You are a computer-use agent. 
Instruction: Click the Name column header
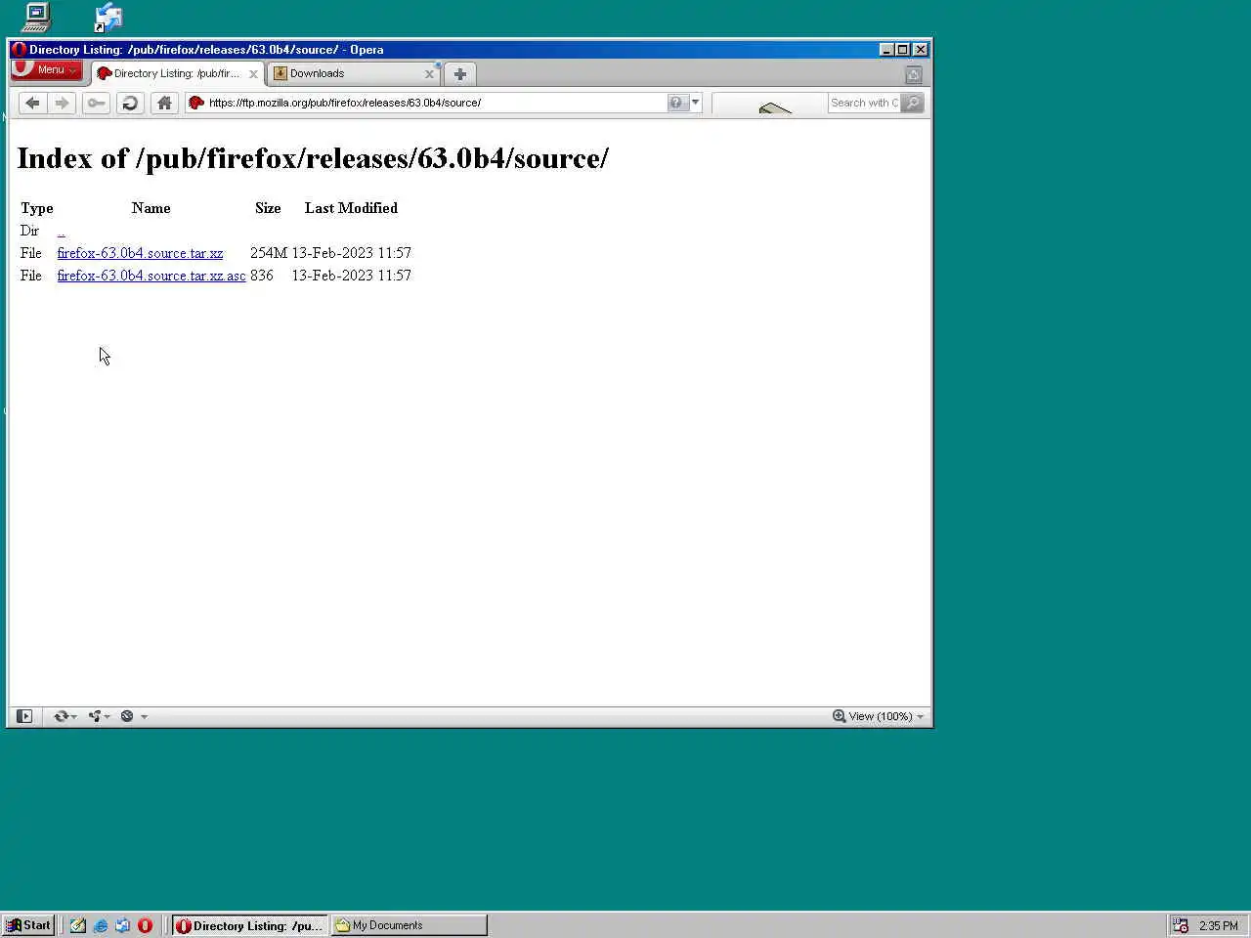151,208
